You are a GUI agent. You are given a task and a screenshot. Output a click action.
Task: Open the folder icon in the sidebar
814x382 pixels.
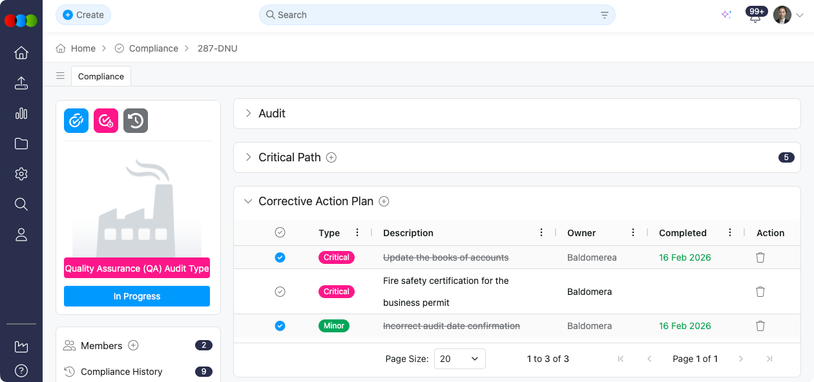pyautogui.click(x=21, y=143)
